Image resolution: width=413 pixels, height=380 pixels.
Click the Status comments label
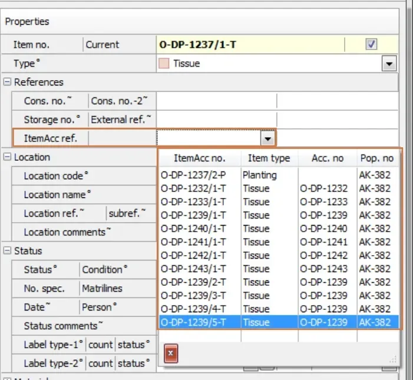pyautogui.click(x=63, y=326)
